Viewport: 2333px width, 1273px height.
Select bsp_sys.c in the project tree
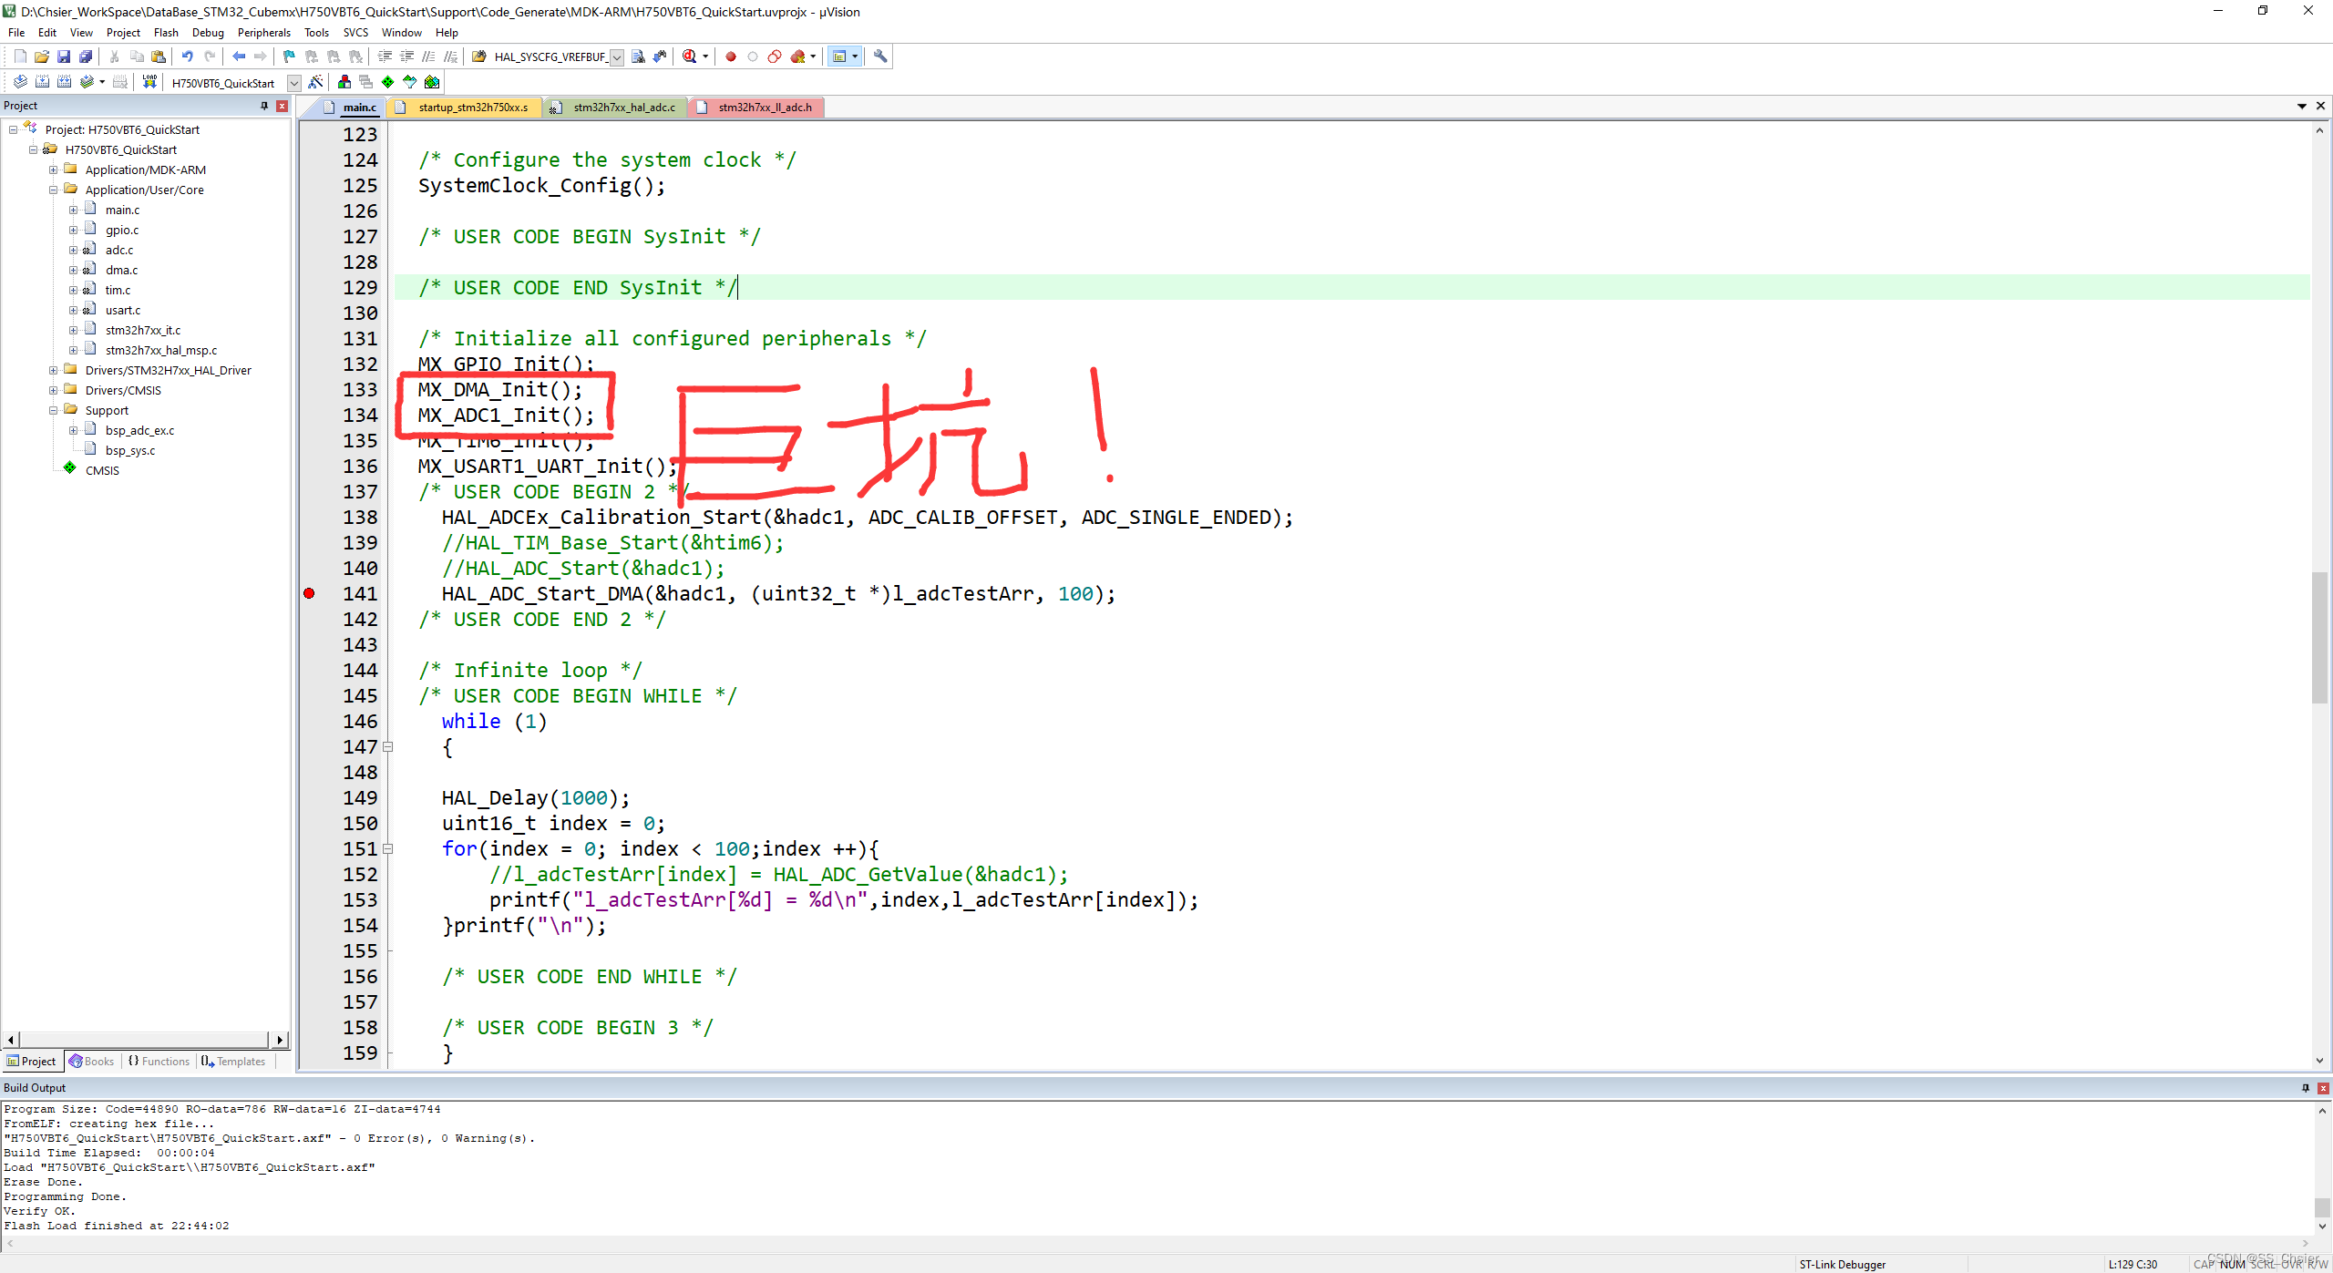point(129,450)
